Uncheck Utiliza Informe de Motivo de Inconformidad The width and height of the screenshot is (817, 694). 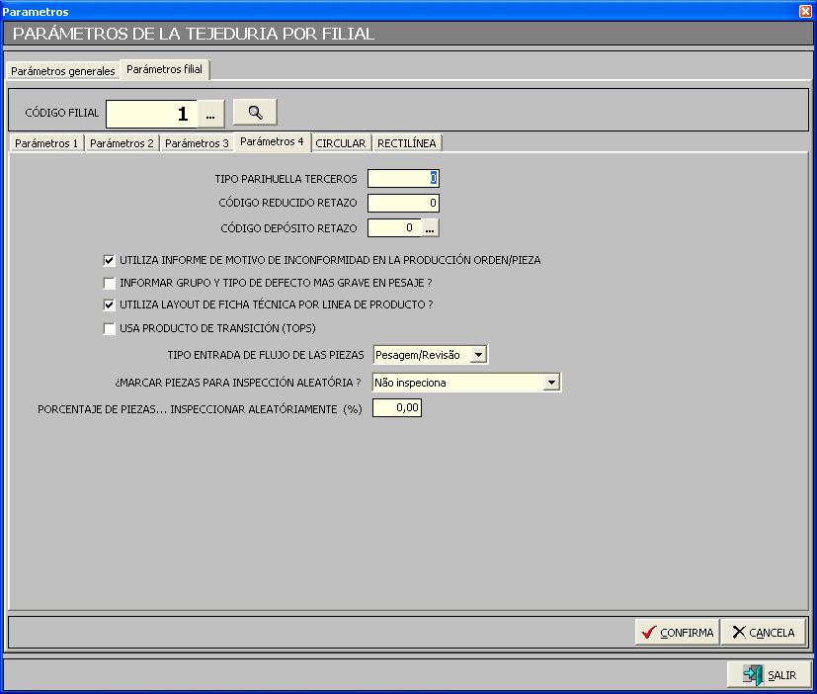[110, 261]
